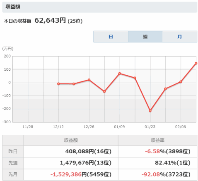Click the data point at 12/26
Screen dimensions: 198x181
pyautogui.click(x=89, y=80)
